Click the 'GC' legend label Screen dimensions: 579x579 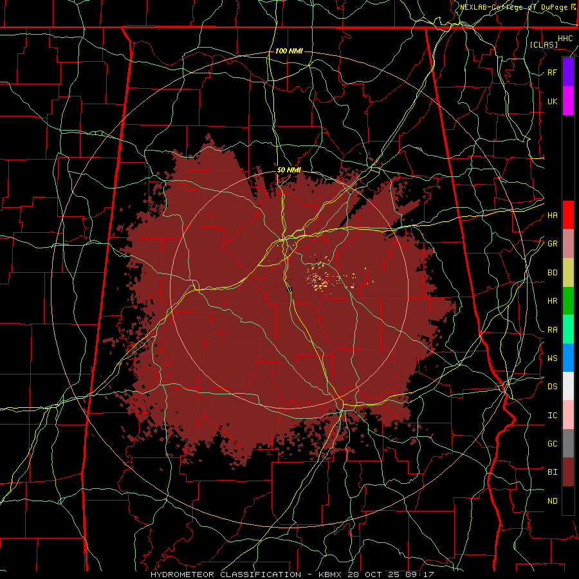[552, 444]
